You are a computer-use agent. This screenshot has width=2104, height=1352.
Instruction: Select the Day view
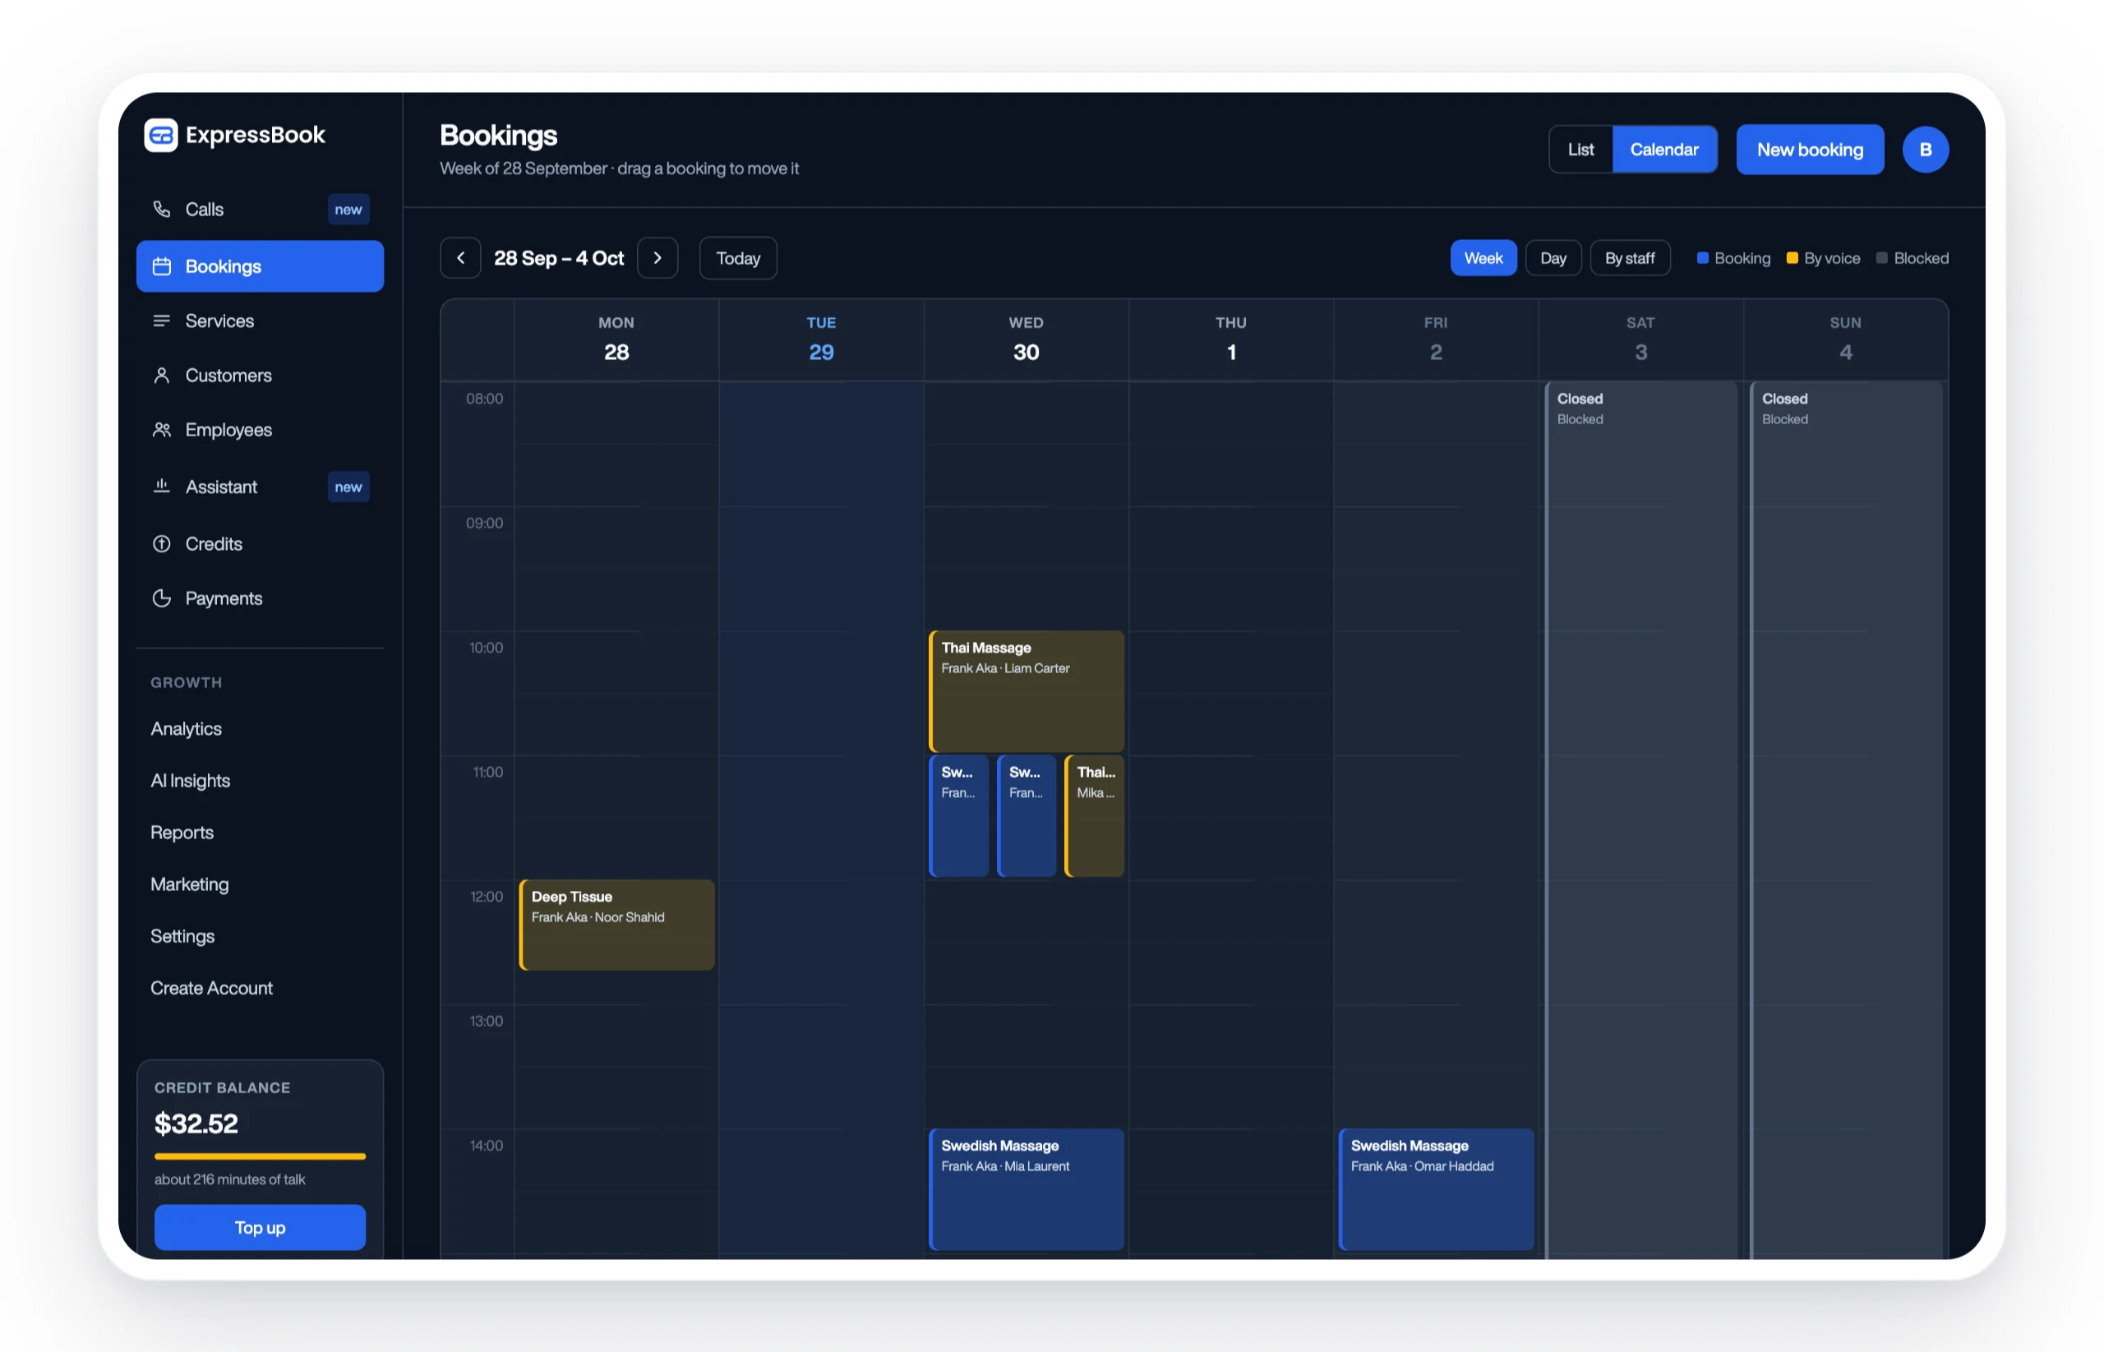(1553, 258)
